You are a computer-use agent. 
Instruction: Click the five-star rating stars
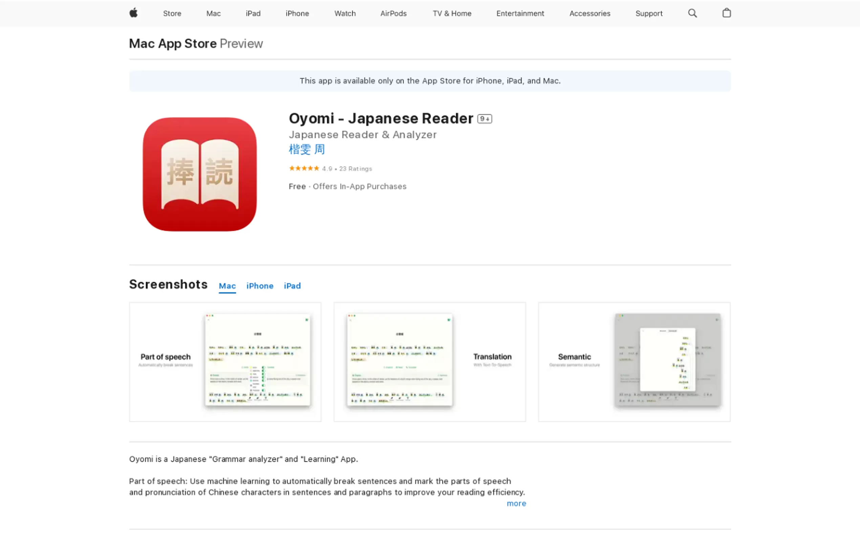click(x=304, y=169)
